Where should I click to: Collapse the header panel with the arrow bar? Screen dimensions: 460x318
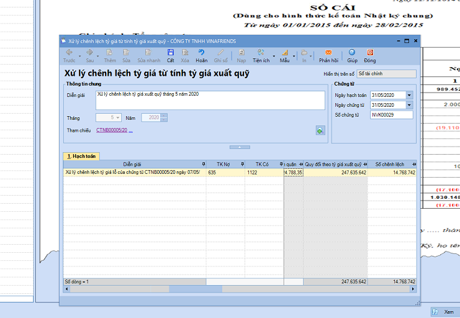[x=240, y=147]
